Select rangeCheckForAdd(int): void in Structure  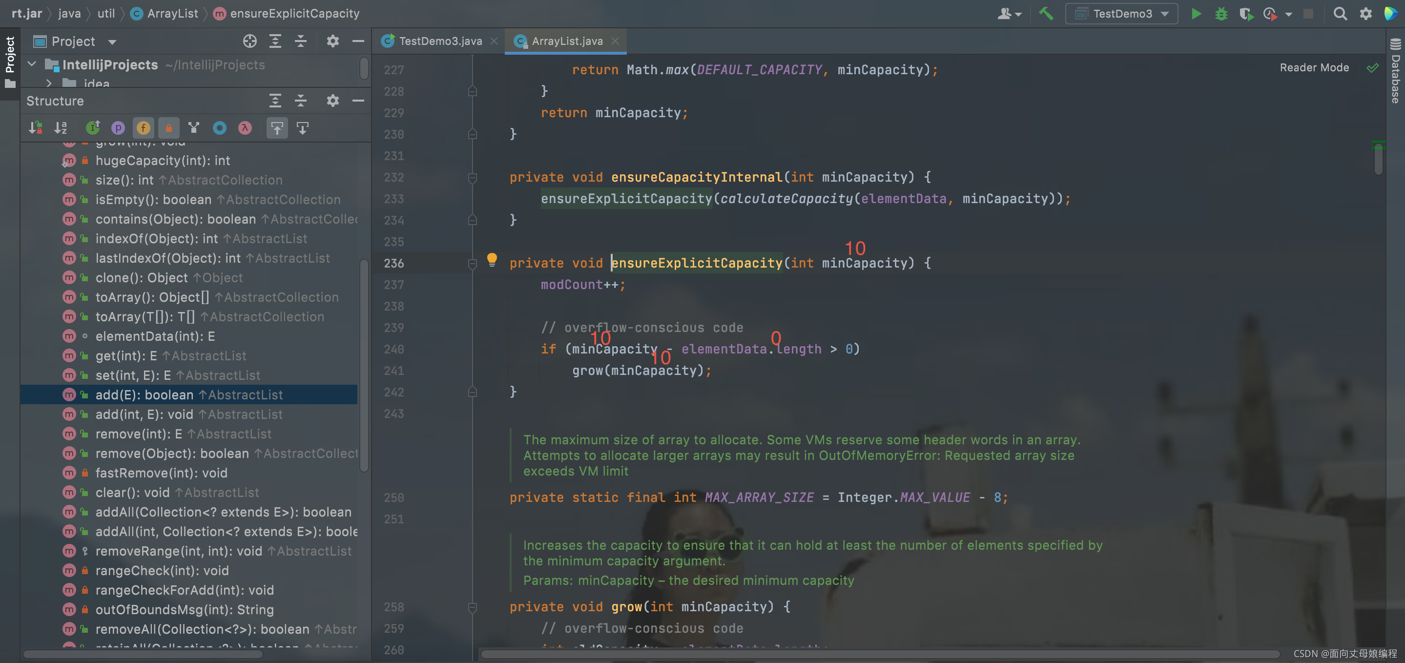pos(189,590)
